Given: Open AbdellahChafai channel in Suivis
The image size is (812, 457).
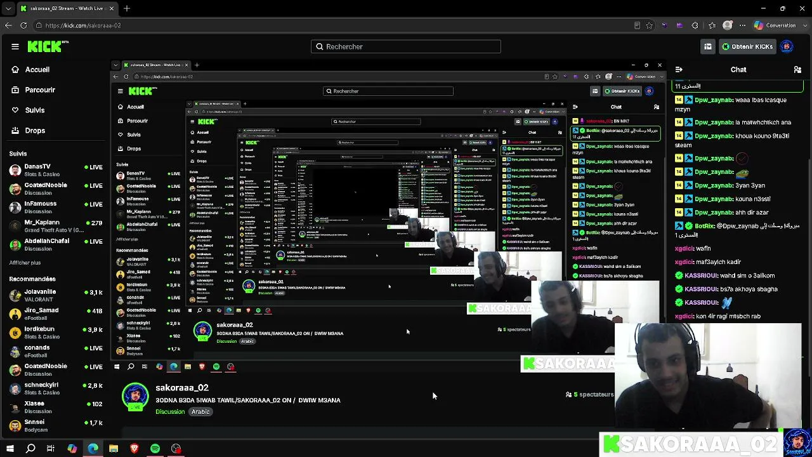Looking at the screenshot, I should (x=55, y=244).
